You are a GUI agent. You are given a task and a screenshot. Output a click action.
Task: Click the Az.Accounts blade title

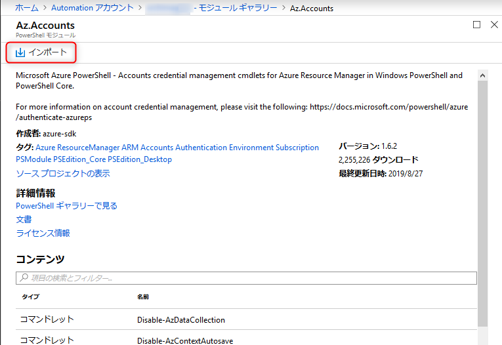click(x=45, y=26)
